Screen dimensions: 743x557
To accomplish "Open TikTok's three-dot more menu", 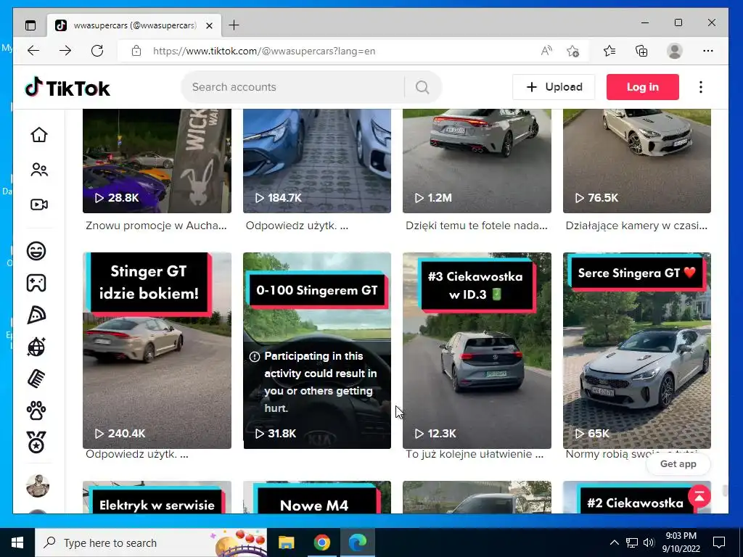I will coord(701,87).
